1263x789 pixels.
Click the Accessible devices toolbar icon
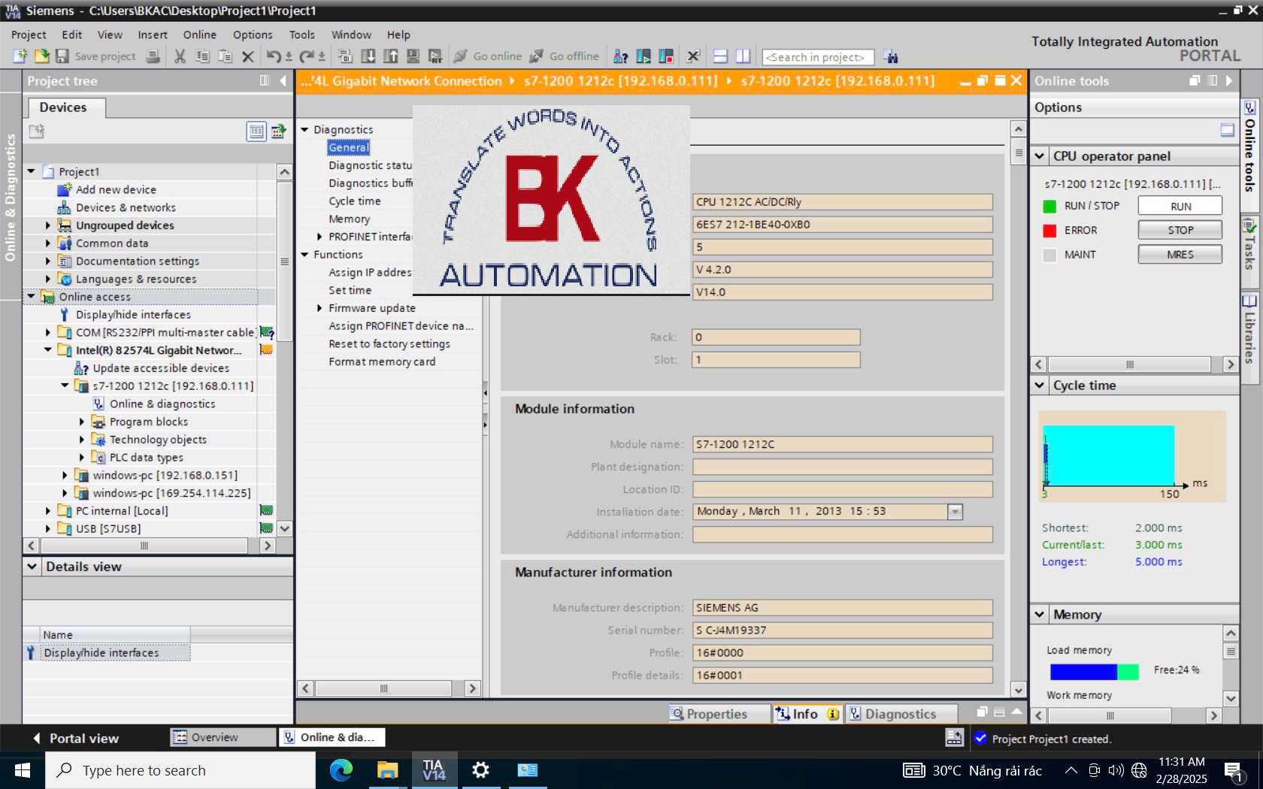tap(620, 56)
